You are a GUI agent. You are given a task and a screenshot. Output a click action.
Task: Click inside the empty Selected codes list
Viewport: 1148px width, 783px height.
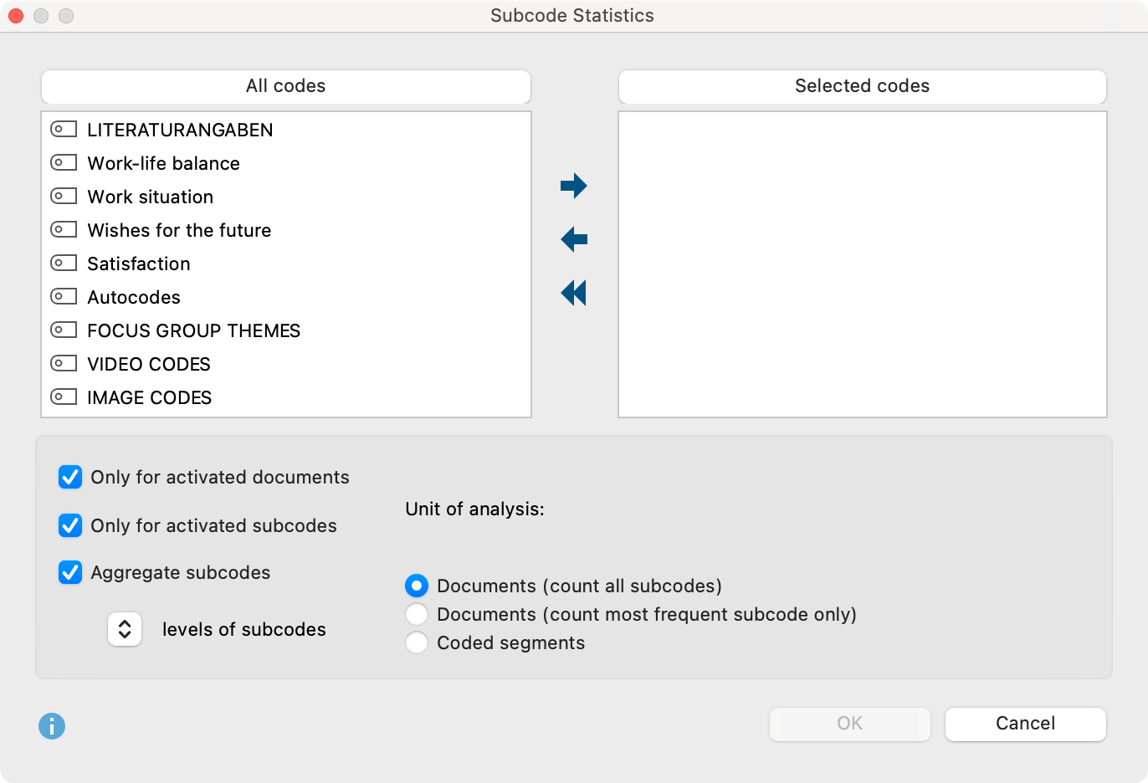click(x=863, y=264)
